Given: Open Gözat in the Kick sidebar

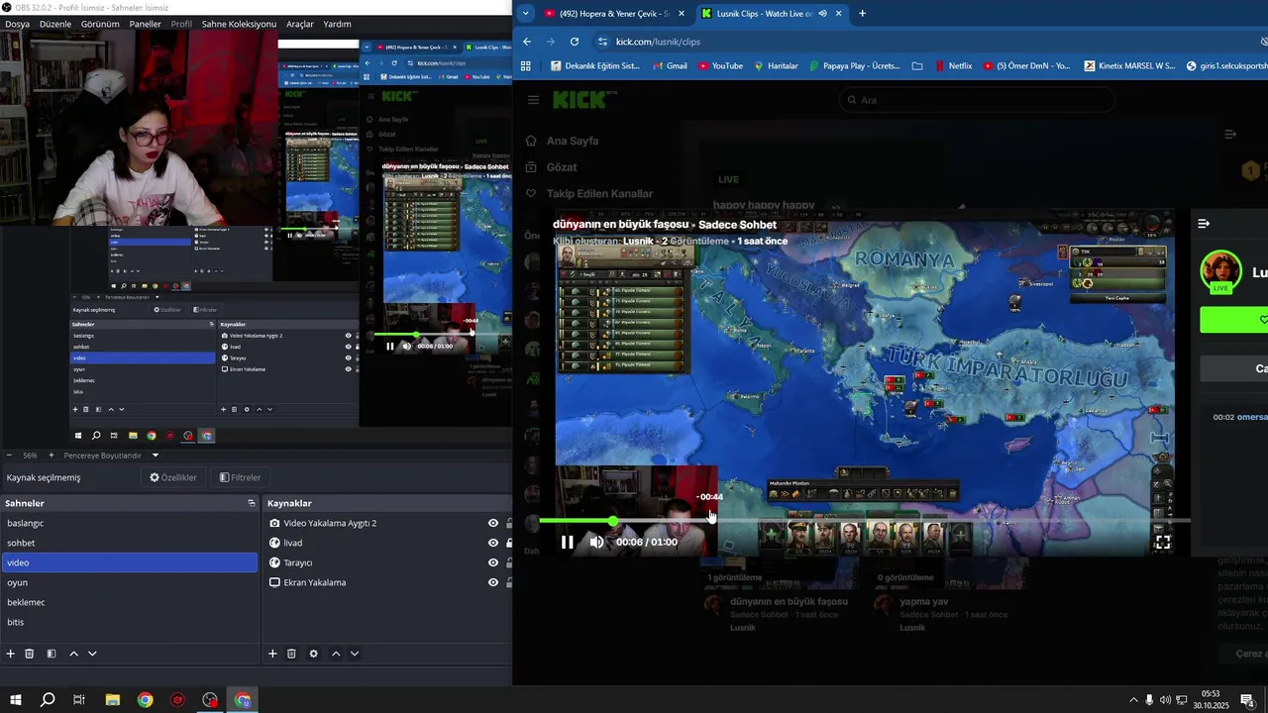Looking at the screenshot, I should point(551,167).
